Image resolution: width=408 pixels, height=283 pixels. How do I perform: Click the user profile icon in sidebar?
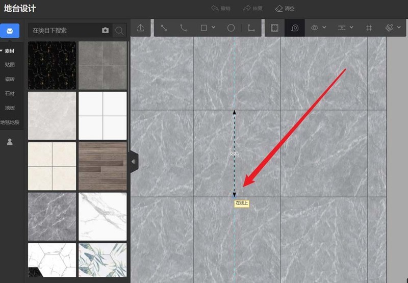click(10, 142)
